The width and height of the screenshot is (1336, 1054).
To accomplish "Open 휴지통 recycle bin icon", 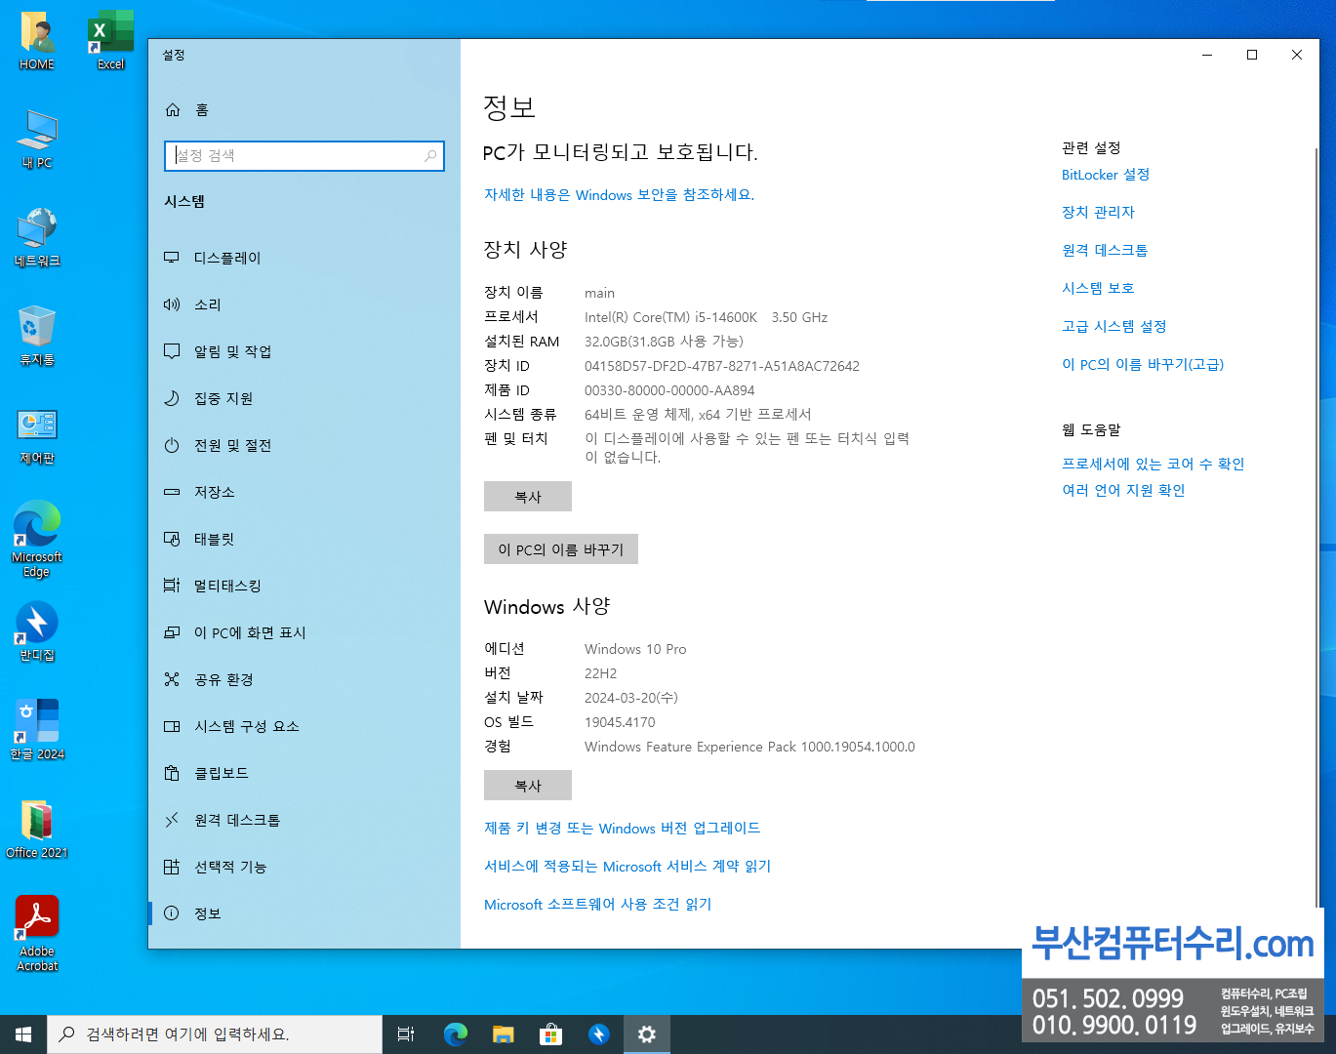I will (37, 337).
